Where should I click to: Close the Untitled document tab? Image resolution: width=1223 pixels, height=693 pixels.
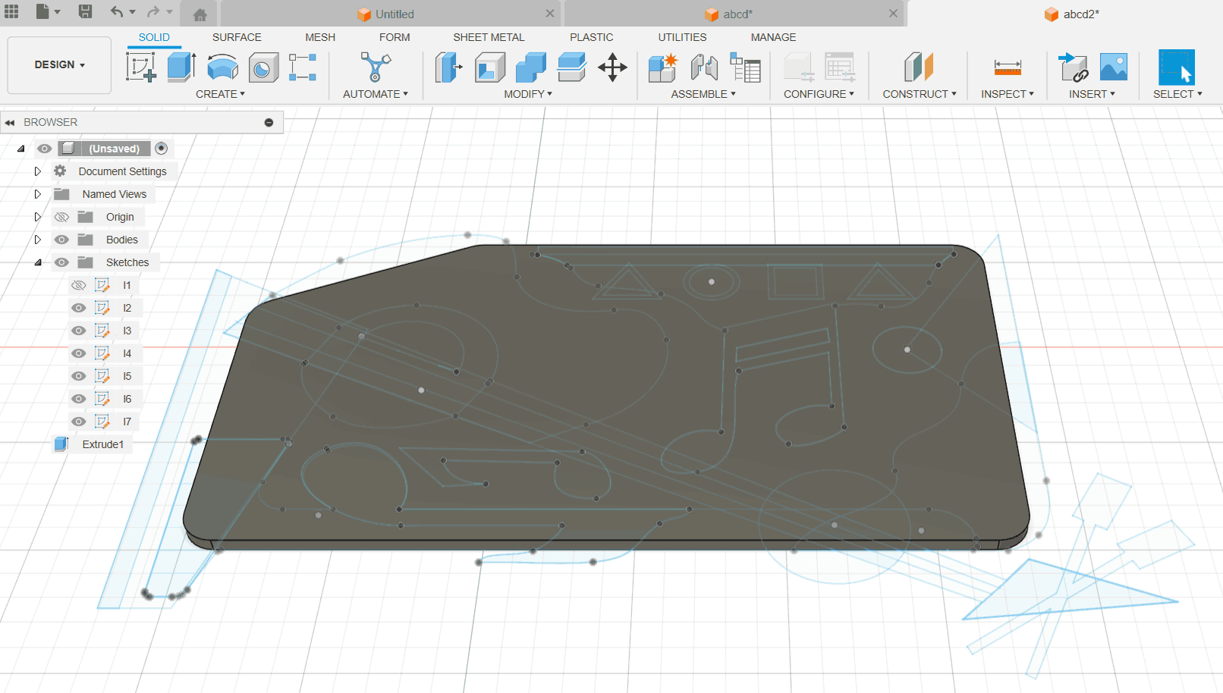click(550, 14)
